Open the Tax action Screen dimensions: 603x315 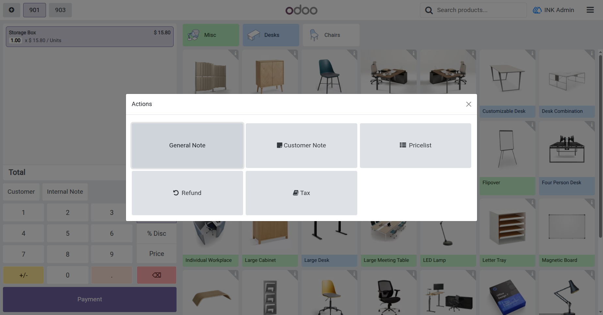[x=301, y=193]
